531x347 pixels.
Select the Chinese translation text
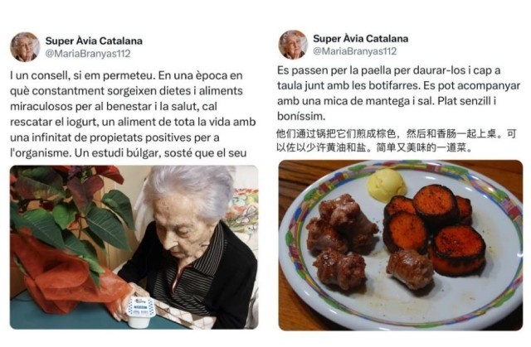pos(397,141)
